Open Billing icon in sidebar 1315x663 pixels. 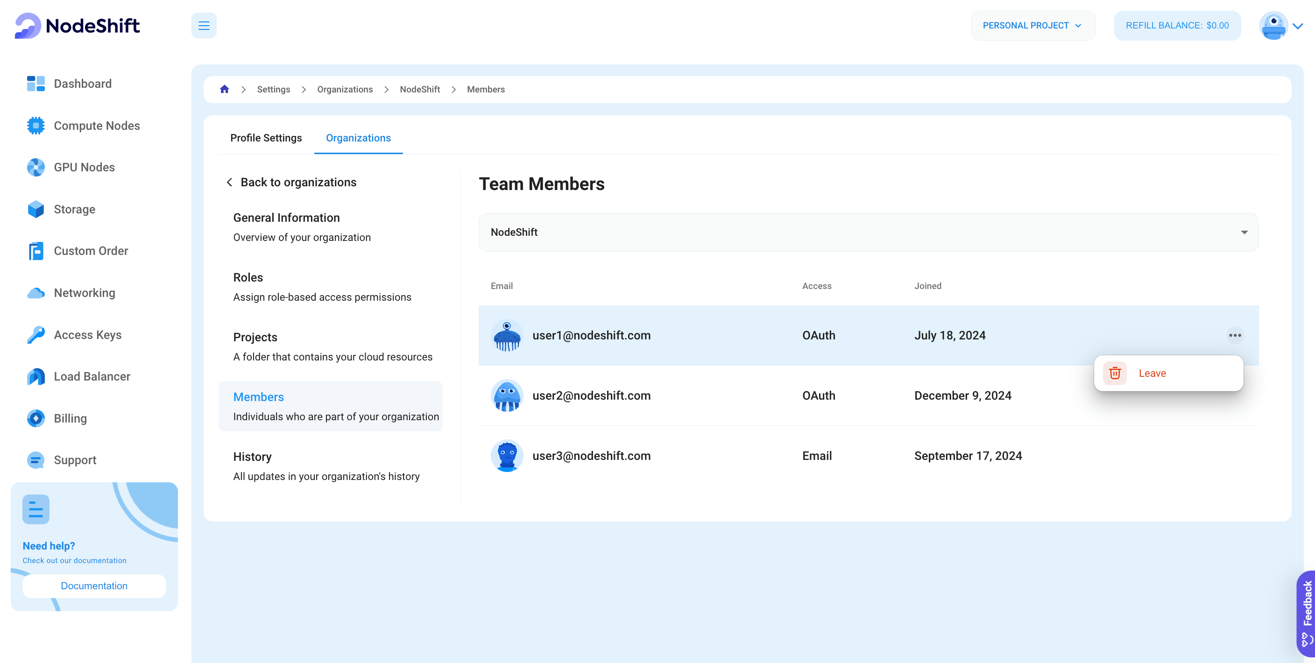click(x=36, y=418)
